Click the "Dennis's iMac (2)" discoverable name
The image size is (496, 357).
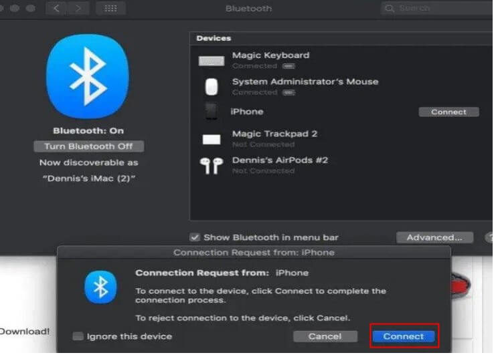pyautogui.click(x=89, y=178)
